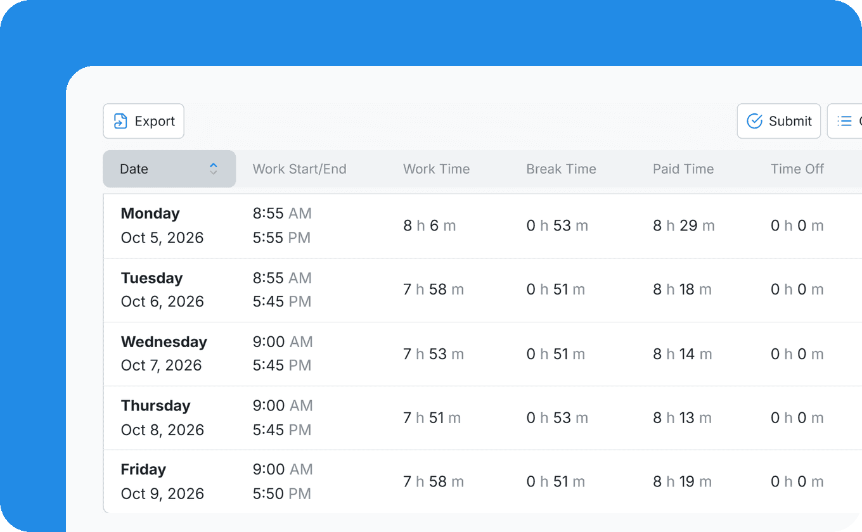This screenshot has width=862, height=532.
Task: Click the 8 h 18 m paid time
Action: (x=683, y=289)
